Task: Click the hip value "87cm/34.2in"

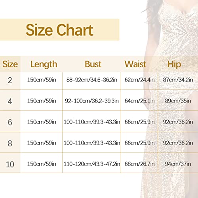Action: 178,80
